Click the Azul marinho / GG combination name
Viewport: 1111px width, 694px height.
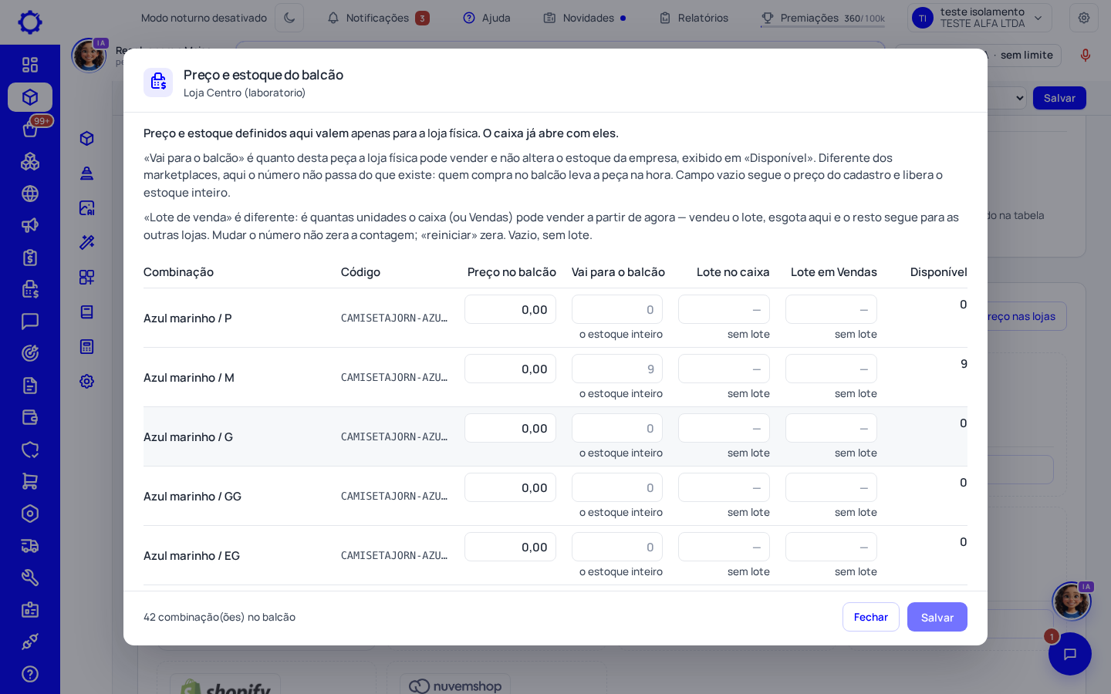tap(192, 496)
